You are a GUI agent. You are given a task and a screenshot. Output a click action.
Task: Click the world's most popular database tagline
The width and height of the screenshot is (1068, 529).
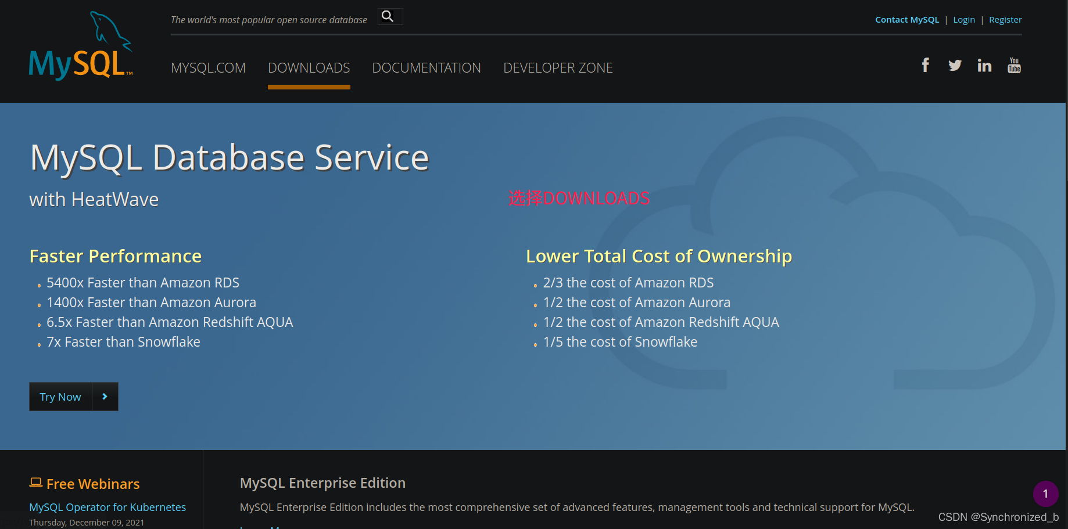coord(269,20)
